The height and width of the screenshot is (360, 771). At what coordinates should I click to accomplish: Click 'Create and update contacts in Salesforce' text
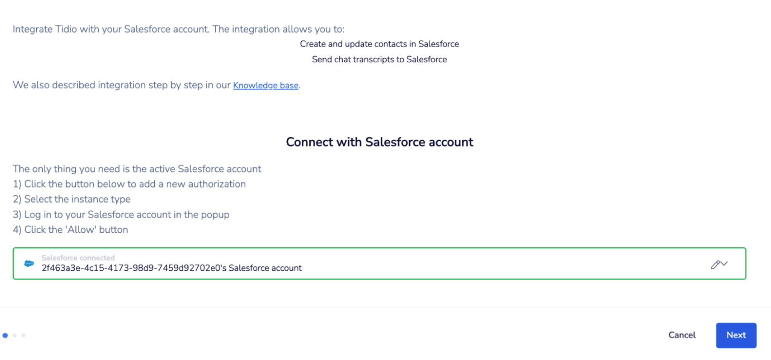click(379, 44)
